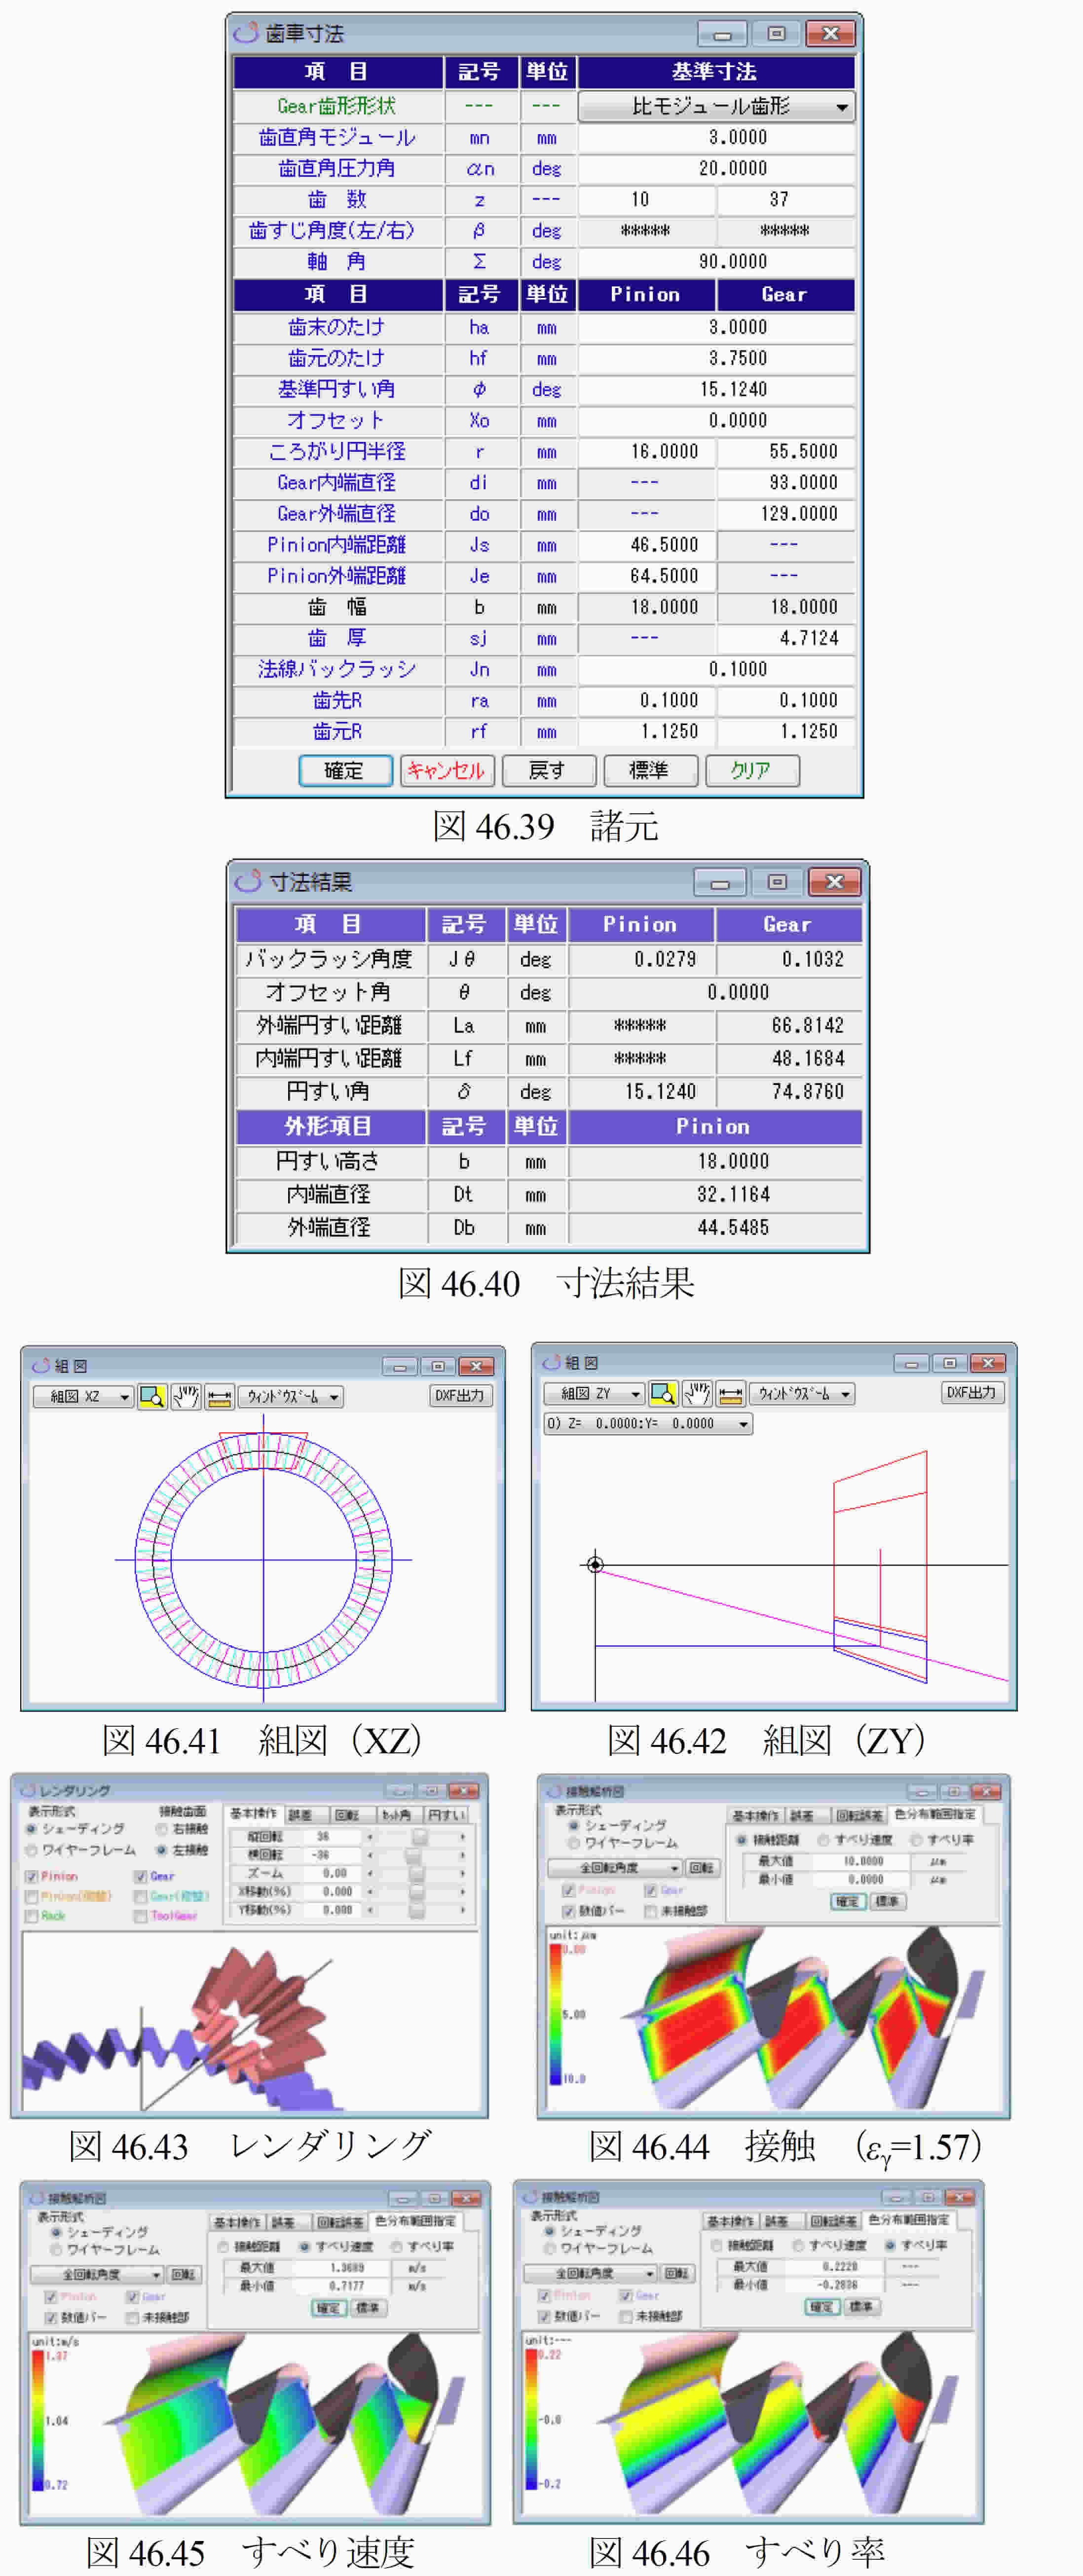Toggle 数値バー checkbox in the μm contact window
Image resolution: width=1083 pixels, height=2576 pixels.
point(569,1911)
